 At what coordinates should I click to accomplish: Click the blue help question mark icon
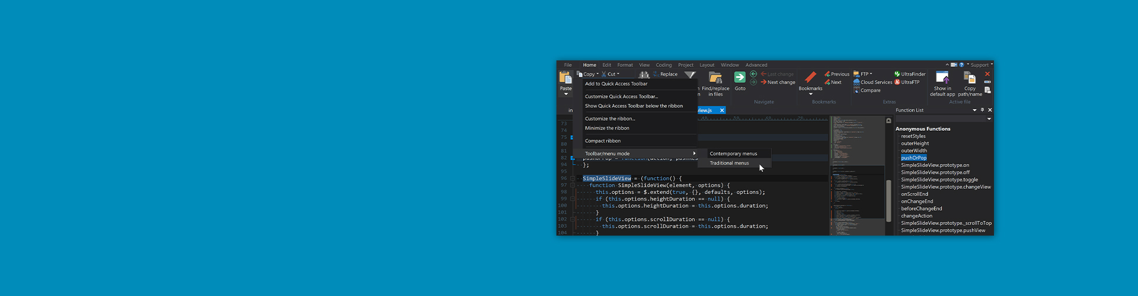tap(961, 65)
